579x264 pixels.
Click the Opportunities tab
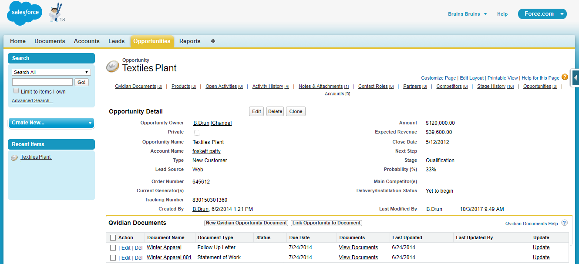click(x=152, y=41)
